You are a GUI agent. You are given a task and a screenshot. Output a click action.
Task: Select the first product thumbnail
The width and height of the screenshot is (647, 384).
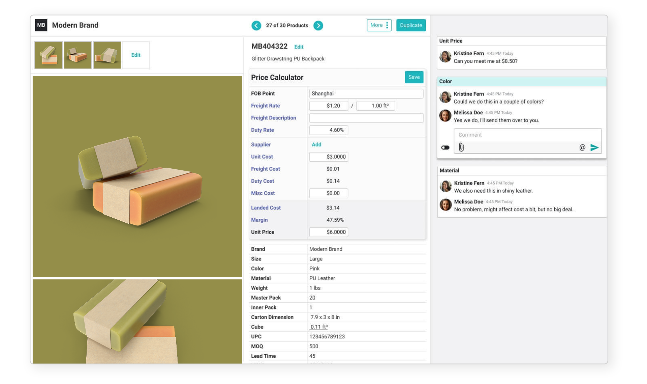(49, 55)
